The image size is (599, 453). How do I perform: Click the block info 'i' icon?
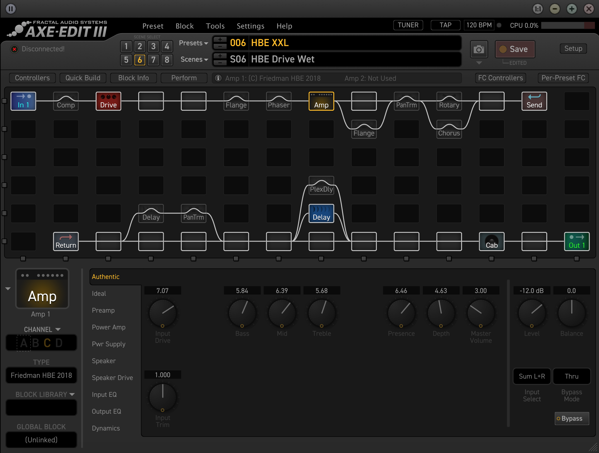(x=218, y=78)
